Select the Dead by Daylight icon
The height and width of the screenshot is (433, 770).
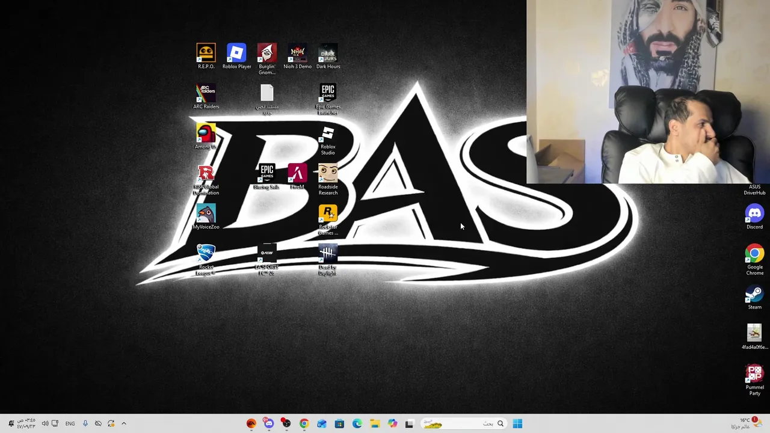tap(328, 260)
